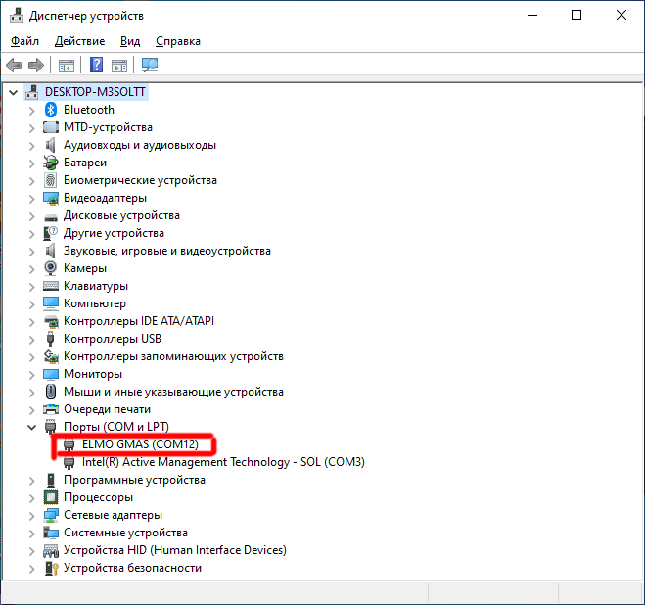
Task: Select Intel(R) Active Management Technology - SOL (COM3)
Action: [223, 462]
